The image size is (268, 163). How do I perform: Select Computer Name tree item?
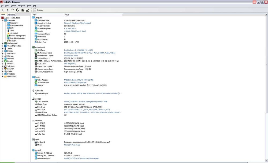(x=16, y=26)
